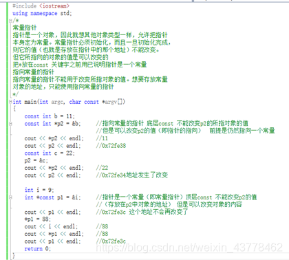Click '*argv[]' parameter in main signature
Image resolution: width=289 pixels, height=260 pixels.
(114, 102)
